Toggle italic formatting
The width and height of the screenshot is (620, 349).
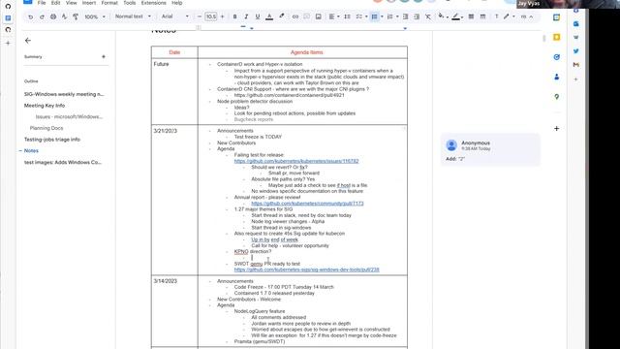coord(246,16)
